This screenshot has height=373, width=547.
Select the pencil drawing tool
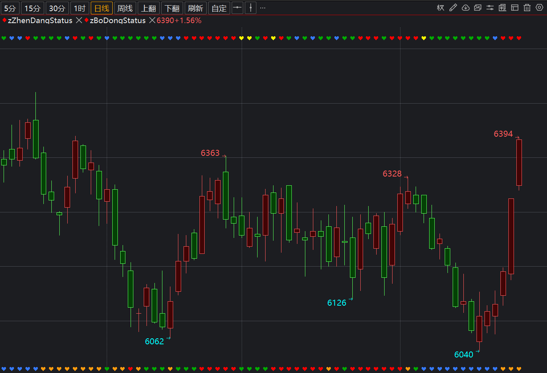pyautogui.click(x=453, y=8)
